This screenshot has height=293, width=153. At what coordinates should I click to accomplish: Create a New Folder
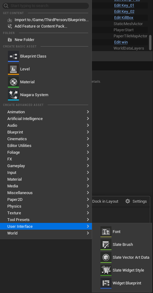click(x=46, y=39)
